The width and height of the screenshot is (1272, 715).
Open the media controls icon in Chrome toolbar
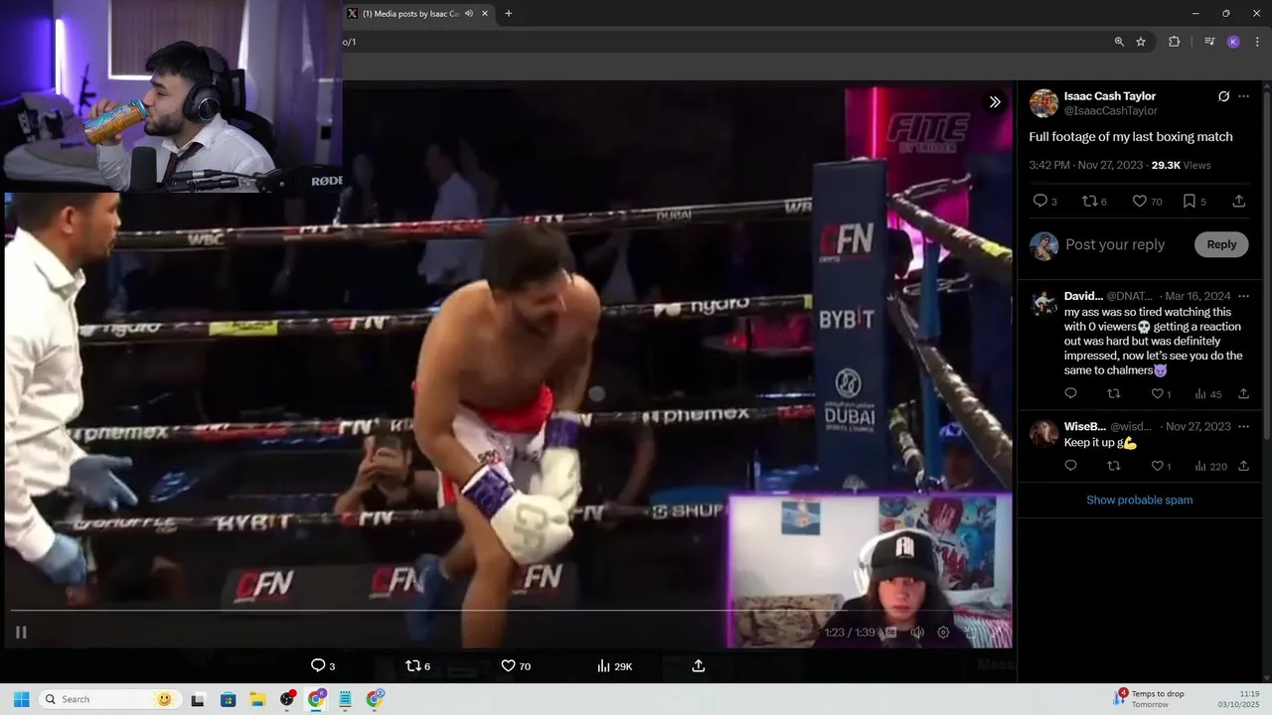coord(1209,42)
